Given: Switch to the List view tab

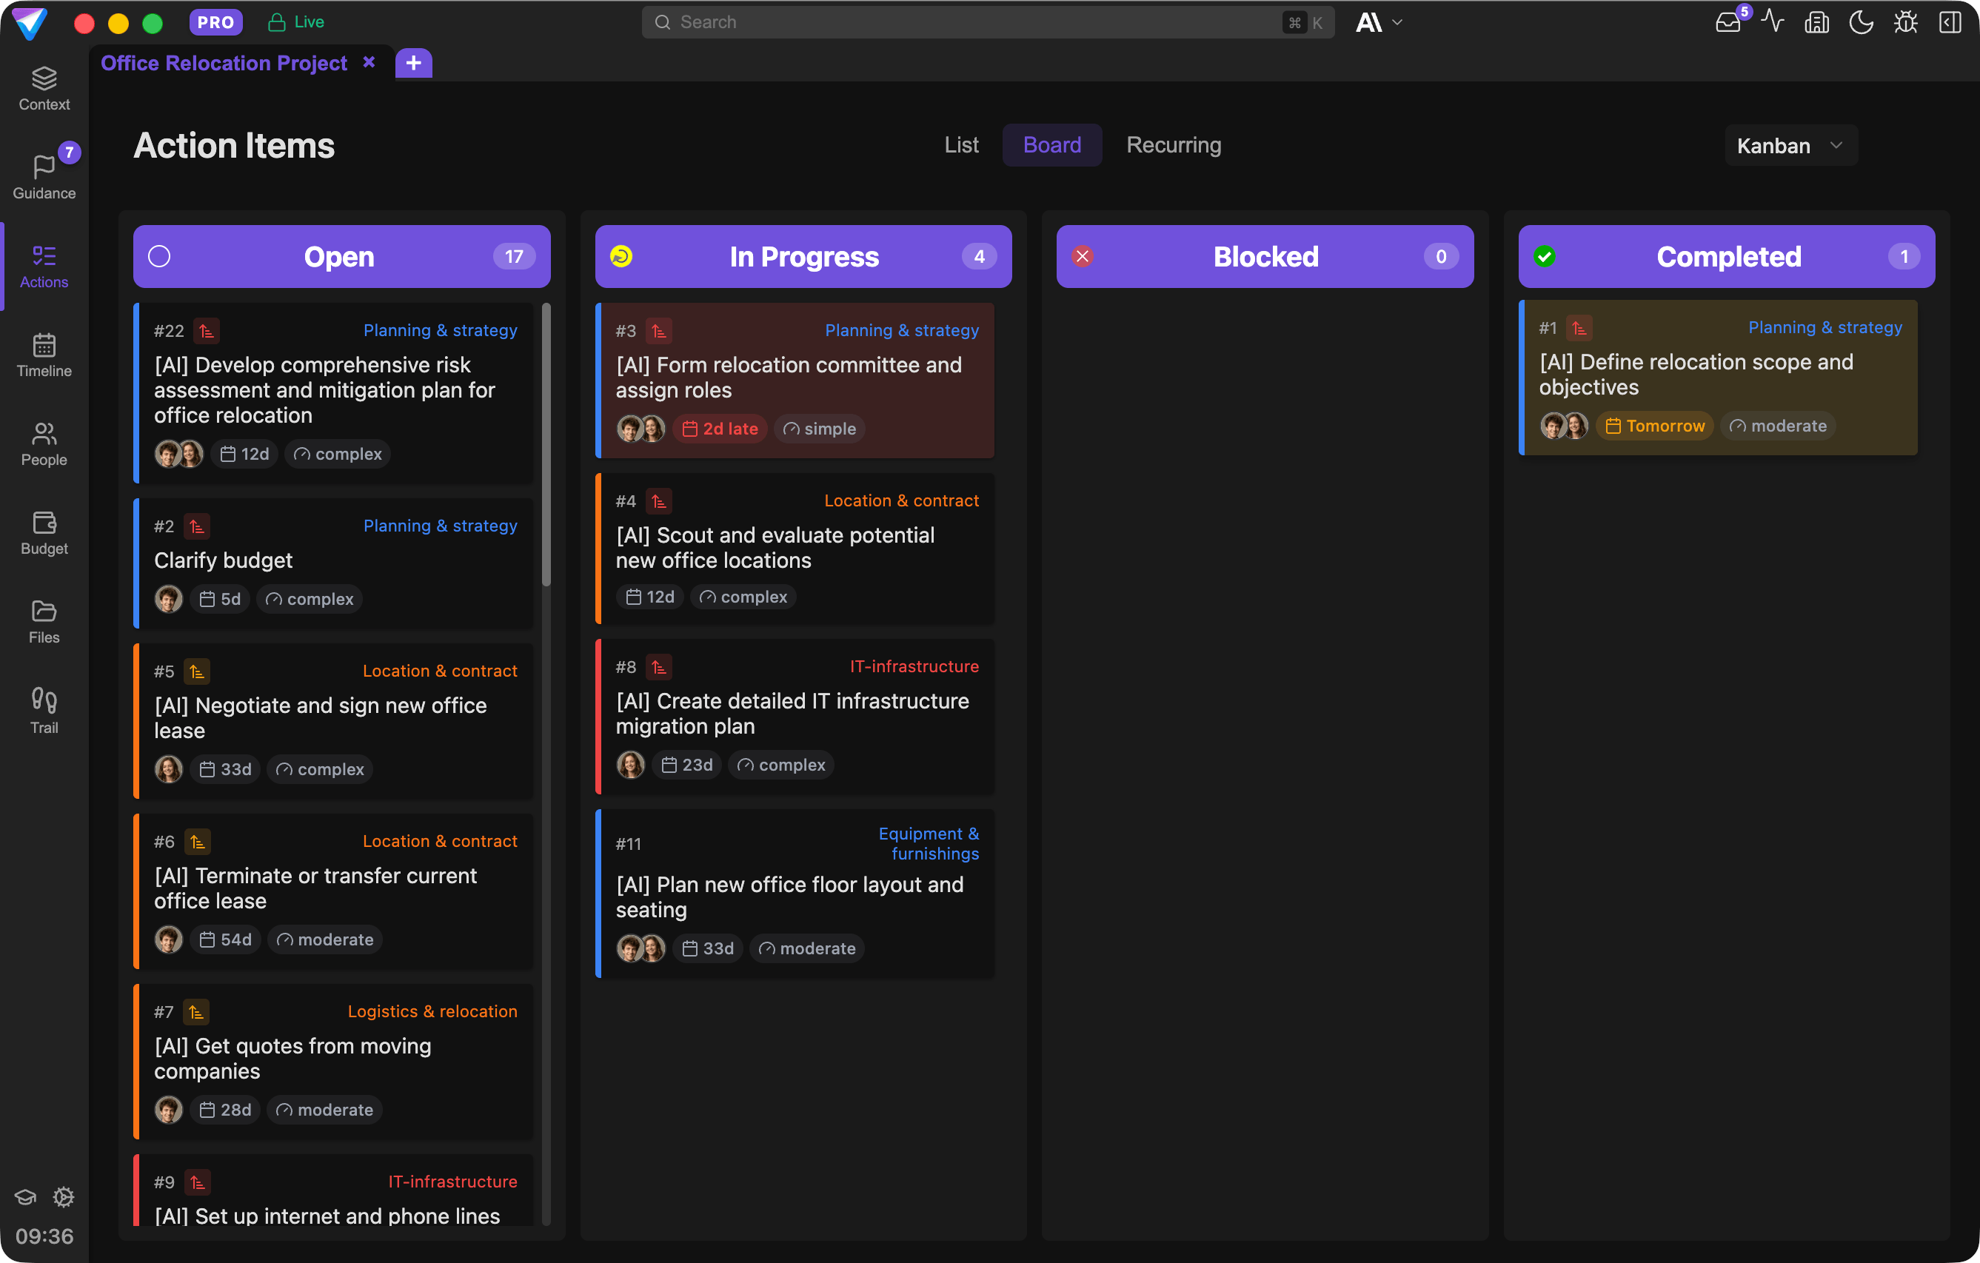Looking at the screenshot, I should point(961,144).
